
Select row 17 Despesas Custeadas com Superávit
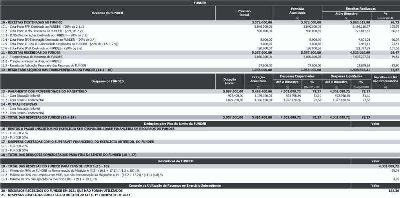point(200,142)
